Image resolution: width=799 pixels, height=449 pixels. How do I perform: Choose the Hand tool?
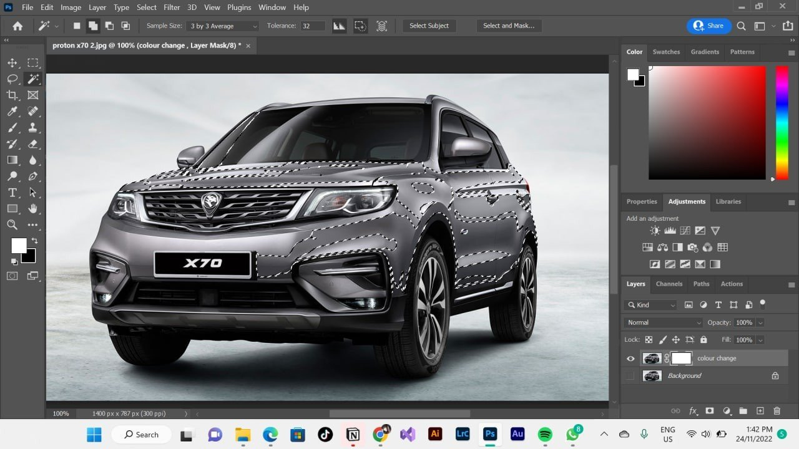(33, 209)
